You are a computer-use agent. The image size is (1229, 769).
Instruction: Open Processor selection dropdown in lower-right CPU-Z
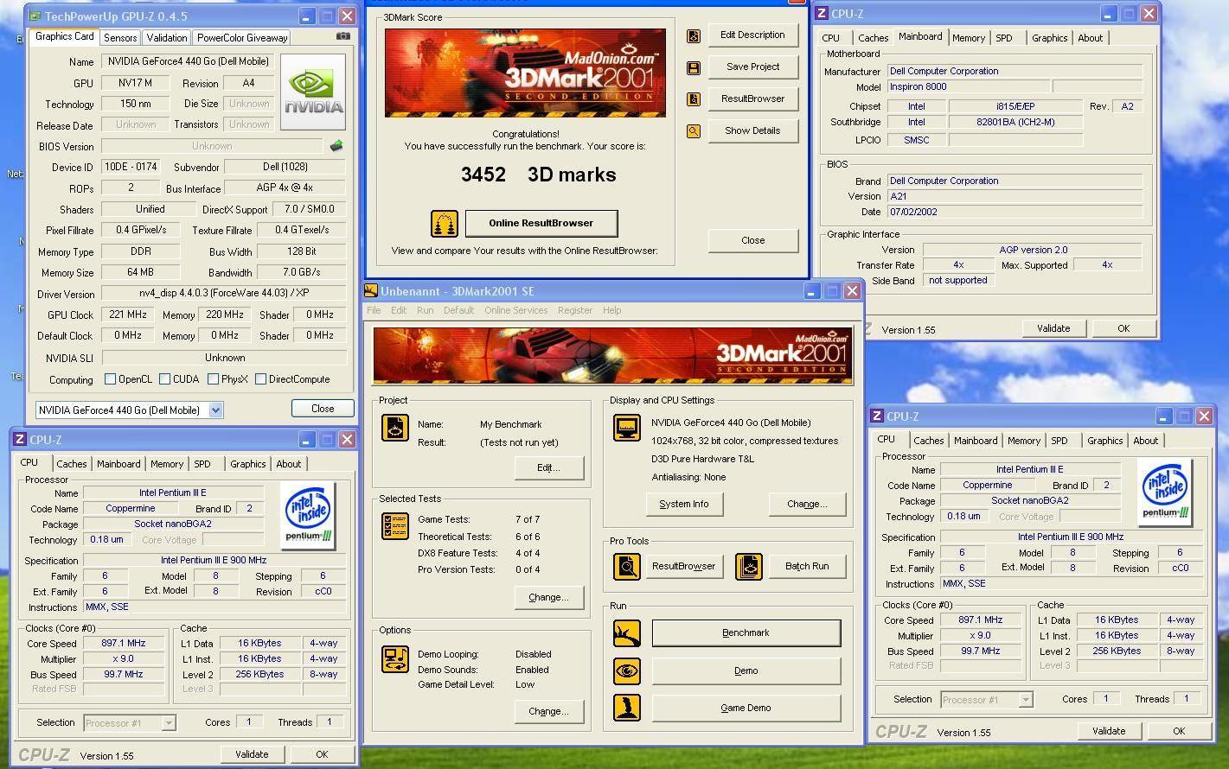(x=1026, y=700)
